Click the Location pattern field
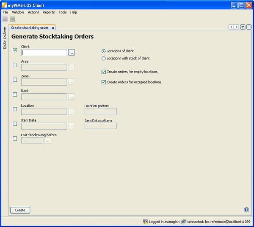The image size is (254, 227). click(100, 111)
